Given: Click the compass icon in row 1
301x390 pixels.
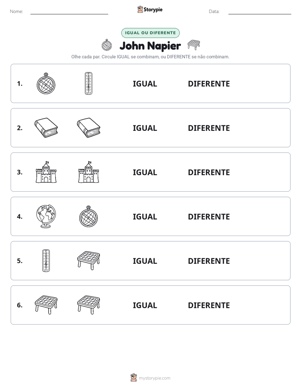Looking at the screenshot, I should pyautogui.click(x=46, y=84).
